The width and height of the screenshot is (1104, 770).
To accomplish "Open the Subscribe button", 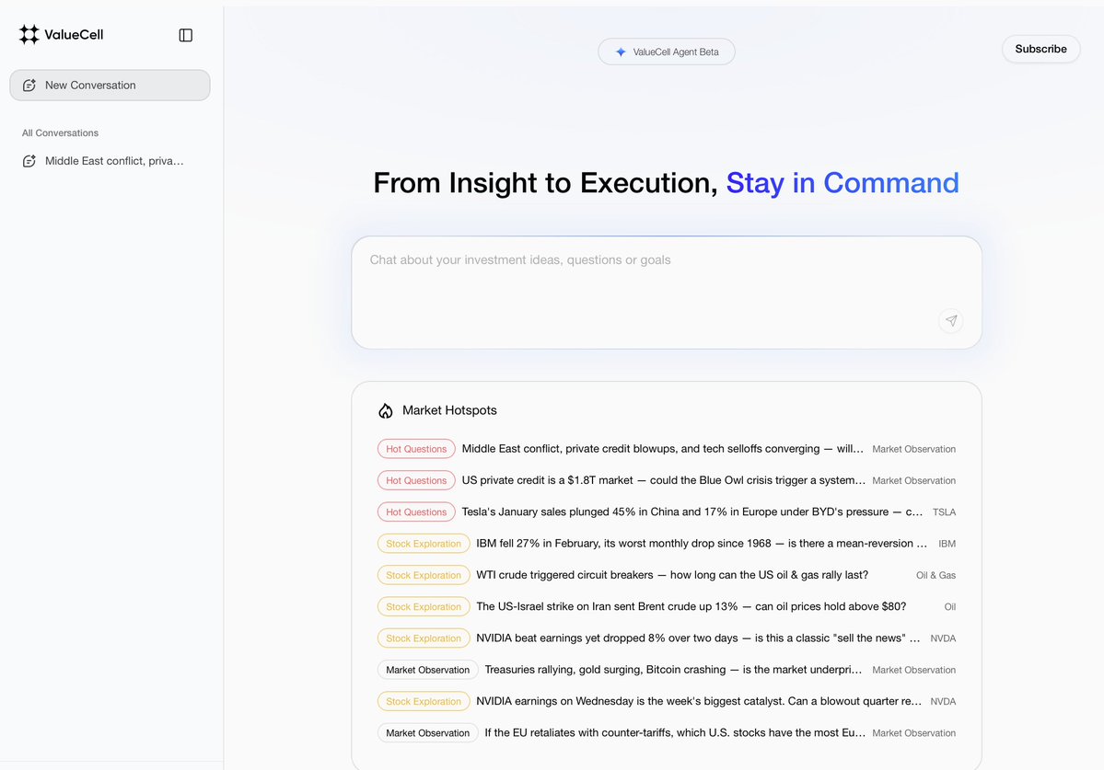I will pos(1040,50).
